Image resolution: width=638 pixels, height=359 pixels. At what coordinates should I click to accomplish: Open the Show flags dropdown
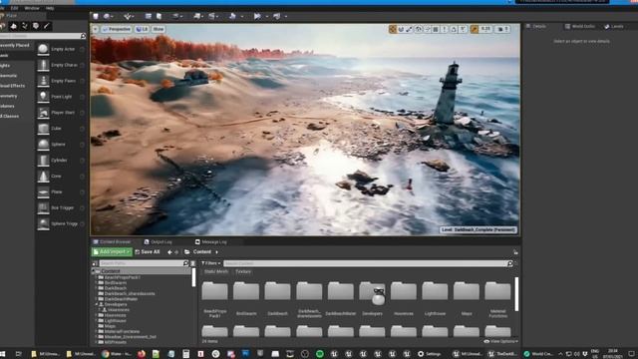click(x=158, y=29)
